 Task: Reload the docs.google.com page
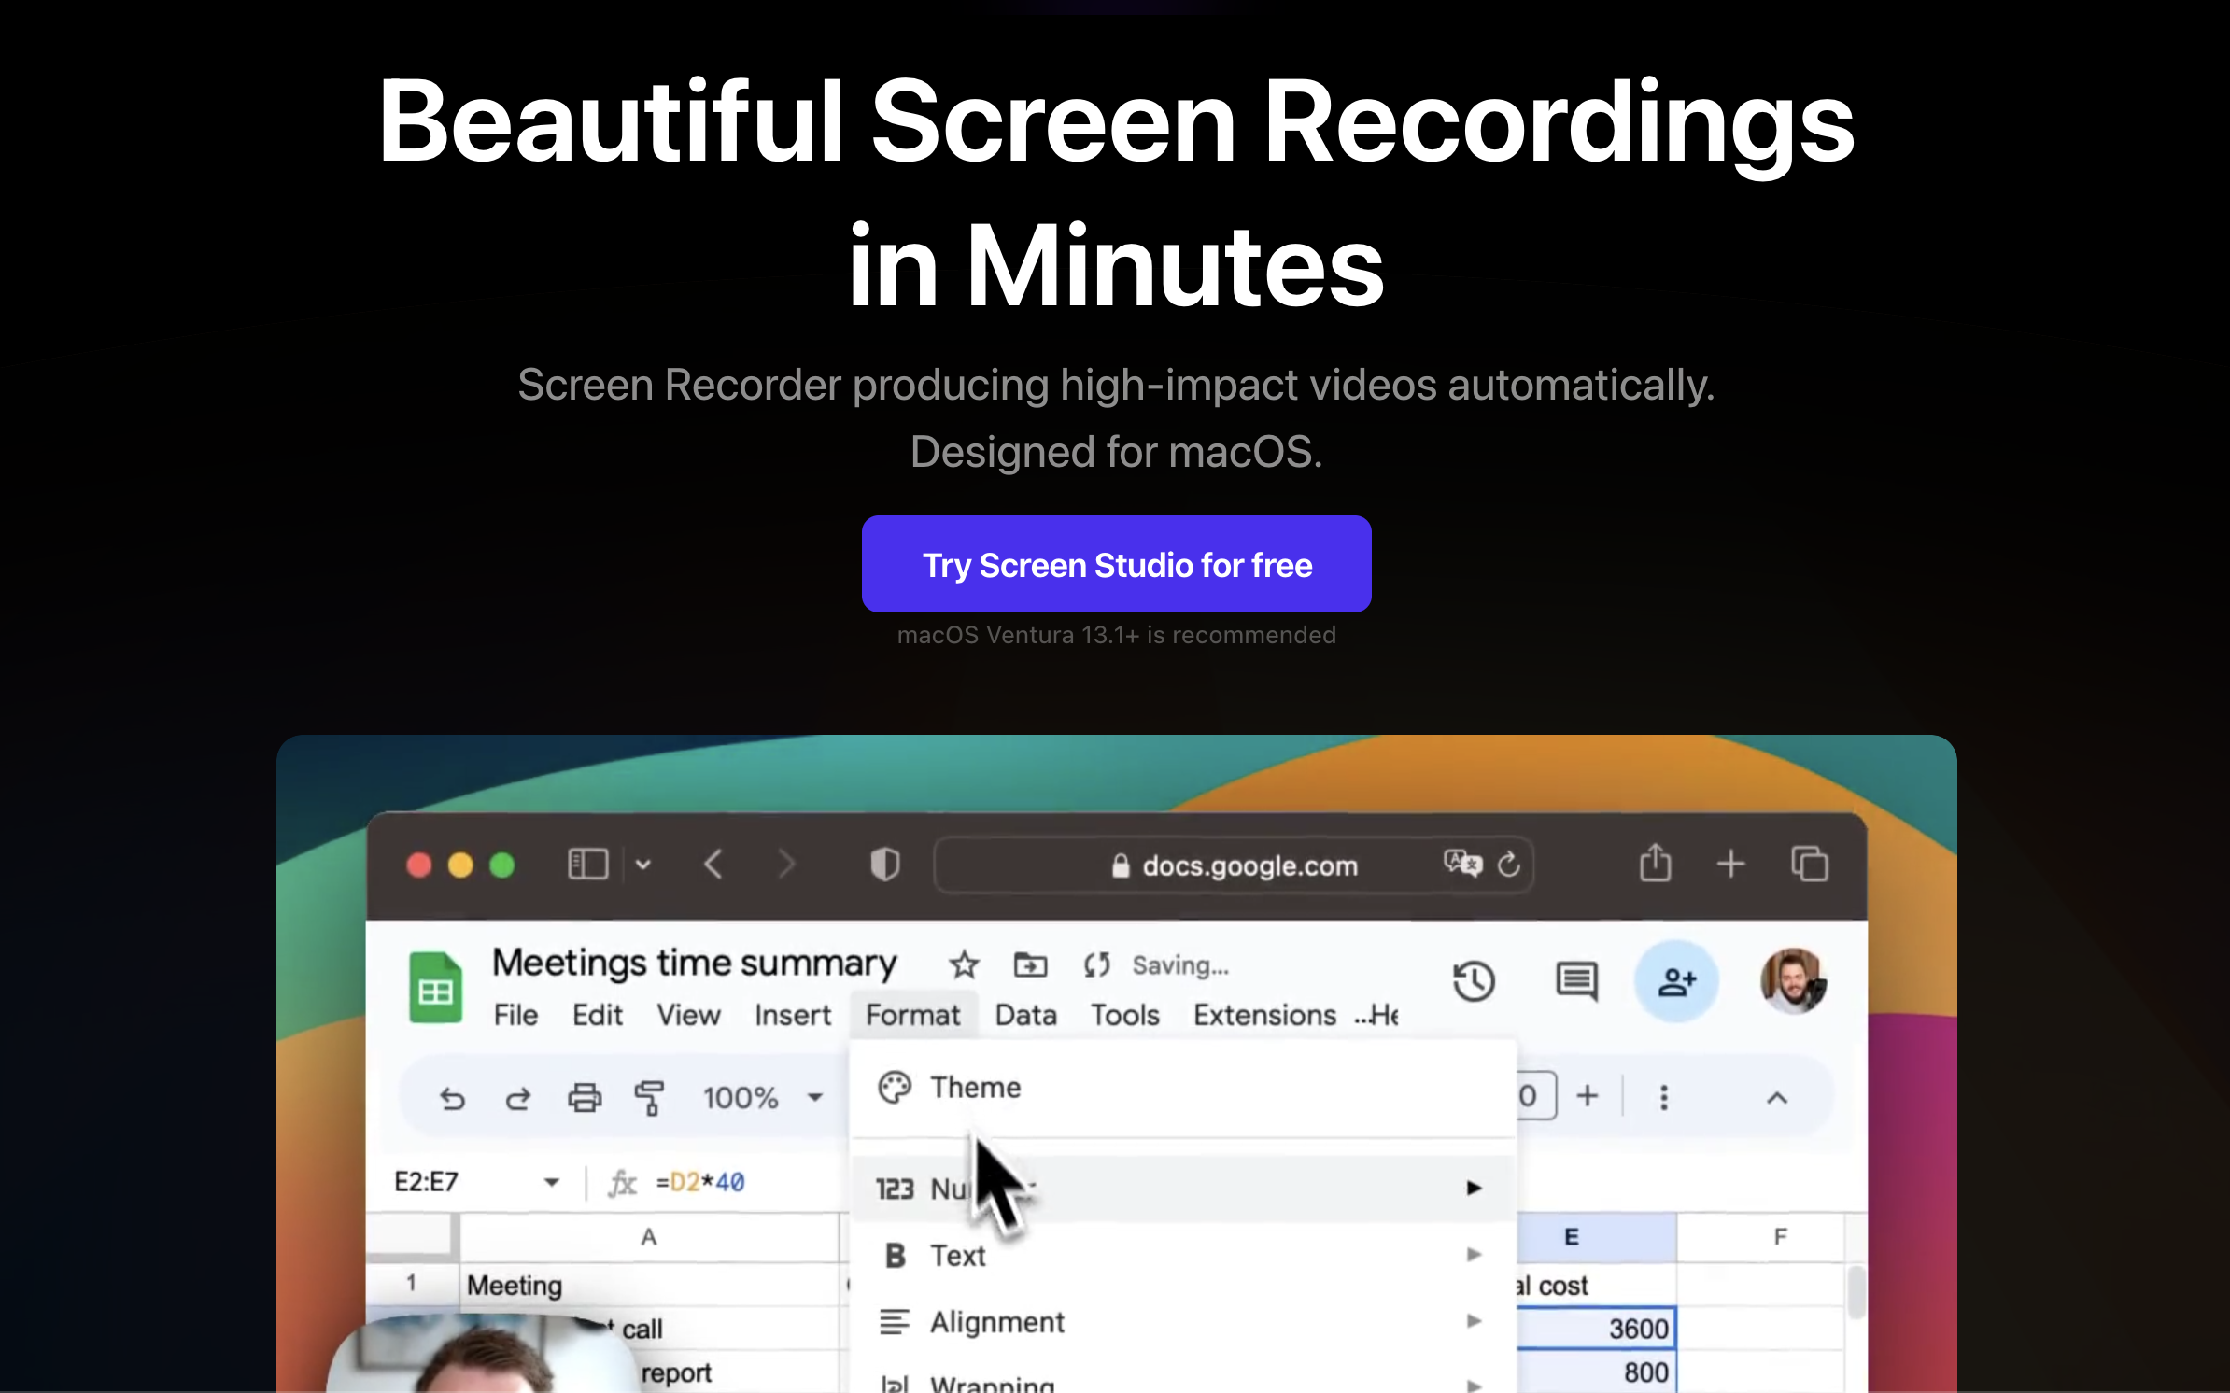coord(1509,865)
